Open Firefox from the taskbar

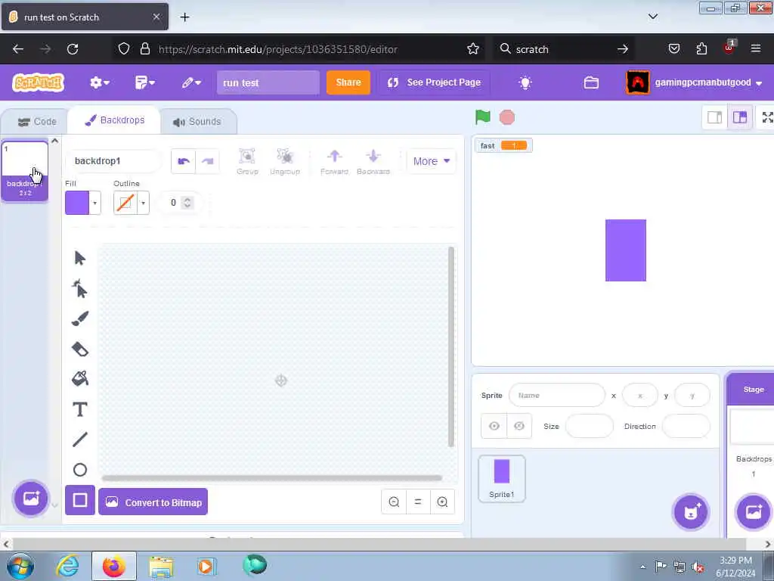click(114, 566)
